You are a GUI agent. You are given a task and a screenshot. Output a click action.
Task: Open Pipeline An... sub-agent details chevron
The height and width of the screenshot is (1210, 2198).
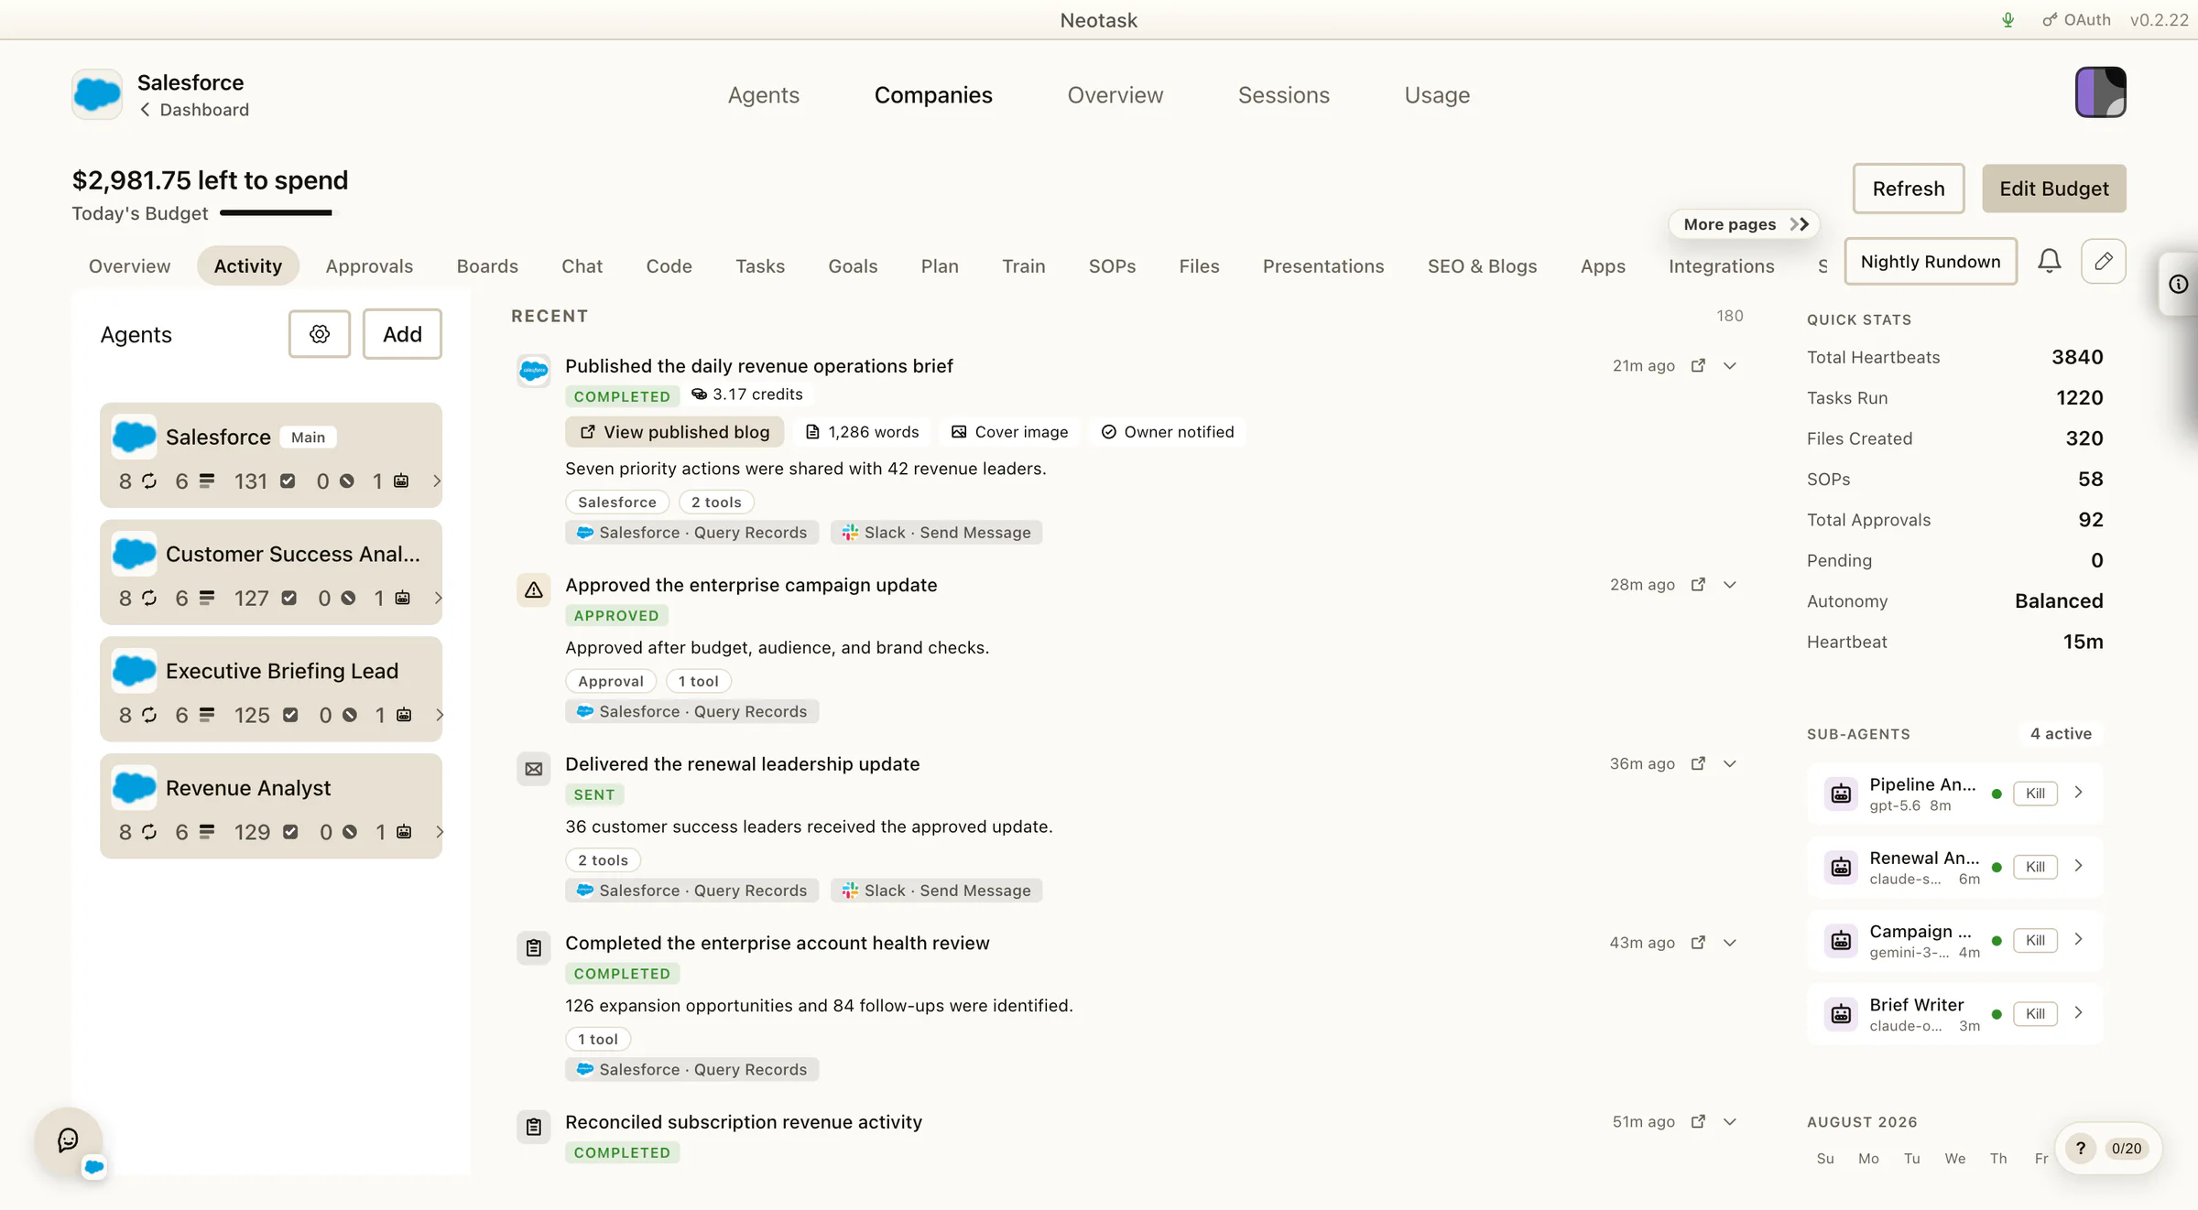pos(2079,793)
